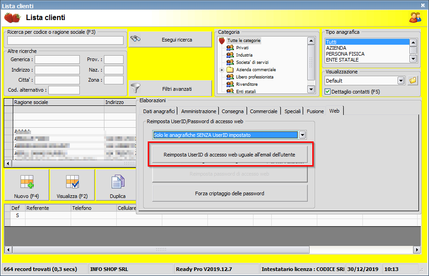Open the Speciali tab

[x=293, y=111]
